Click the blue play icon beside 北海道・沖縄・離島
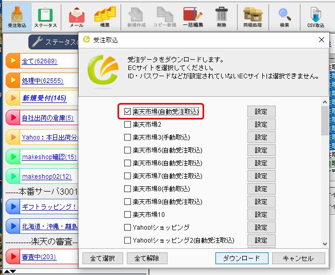 click(13, 226)
